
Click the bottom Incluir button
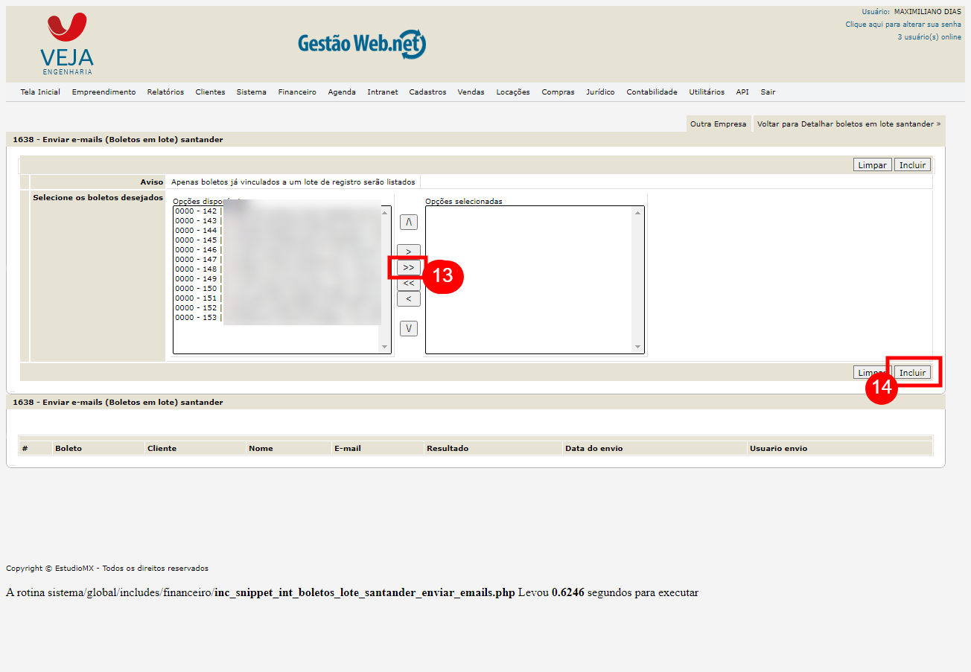912,373
